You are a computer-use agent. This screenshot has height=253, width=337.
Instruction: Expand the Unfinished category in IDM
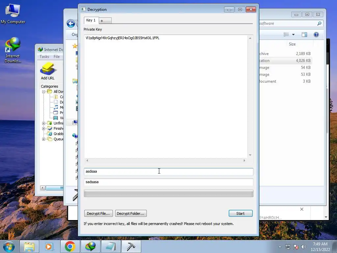pyautogui.click(x=43, y=123)
